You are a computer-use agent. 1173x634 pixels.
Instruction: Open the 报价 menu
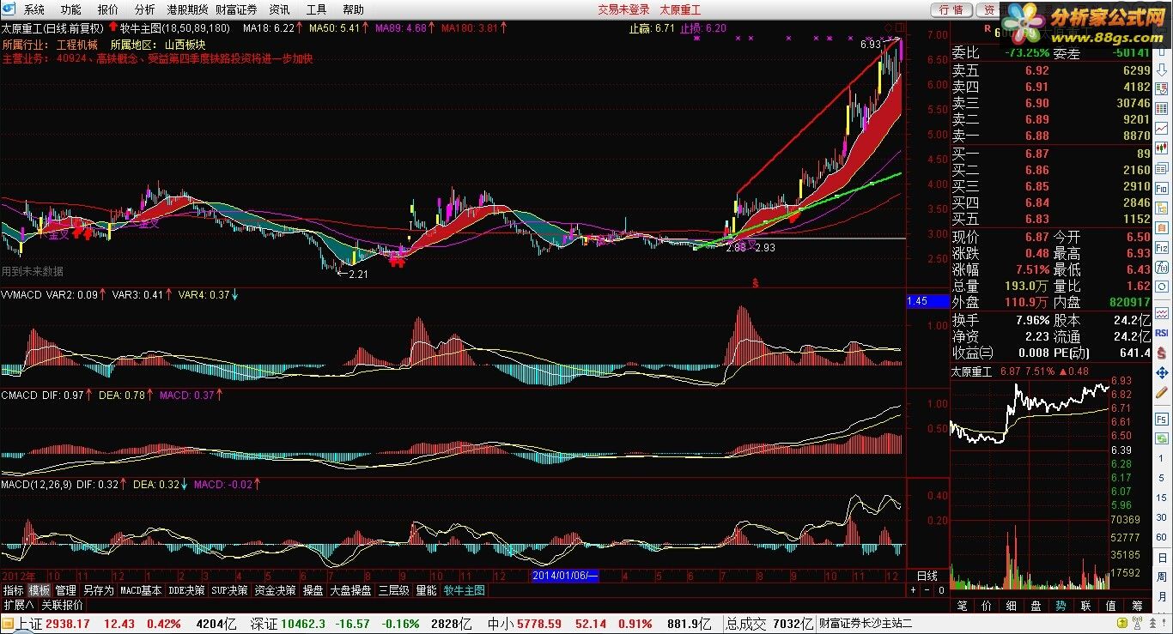(108, 9)
